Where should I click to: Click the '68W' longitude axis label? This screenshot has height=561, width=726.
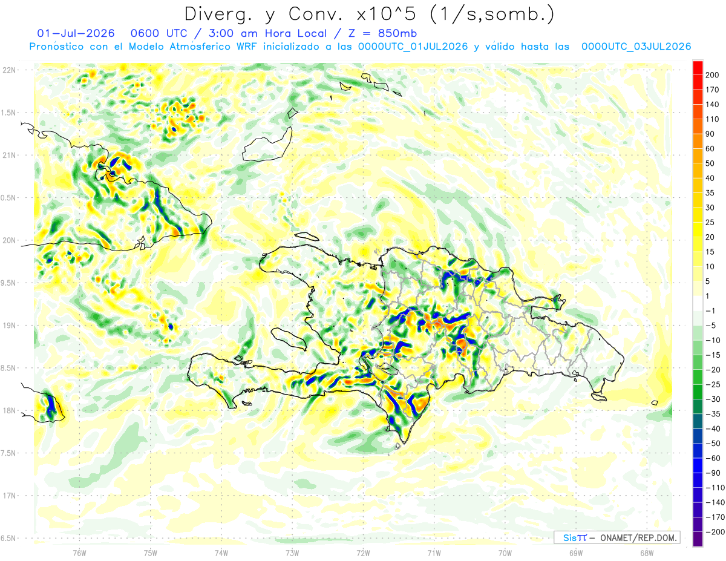pos(647,553)
